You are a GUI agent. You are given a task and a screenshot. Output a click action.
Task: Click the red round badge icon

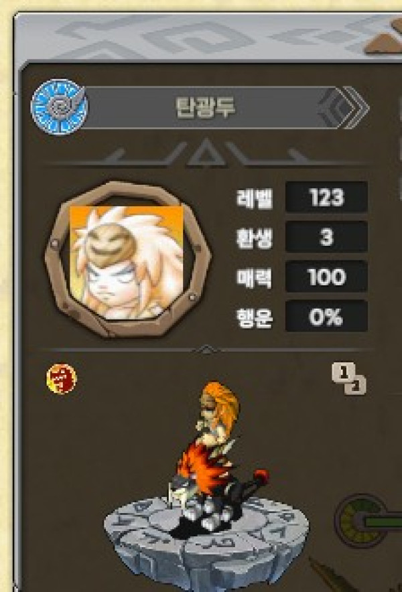pos(62,378)
